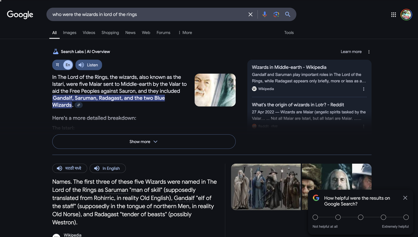418x237 pixels.
Task: Switch to Images tab
Action: (x=70, y=33)
